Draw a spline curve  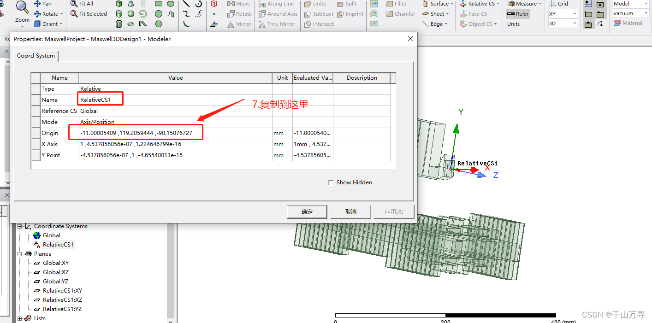pos(186,14)
